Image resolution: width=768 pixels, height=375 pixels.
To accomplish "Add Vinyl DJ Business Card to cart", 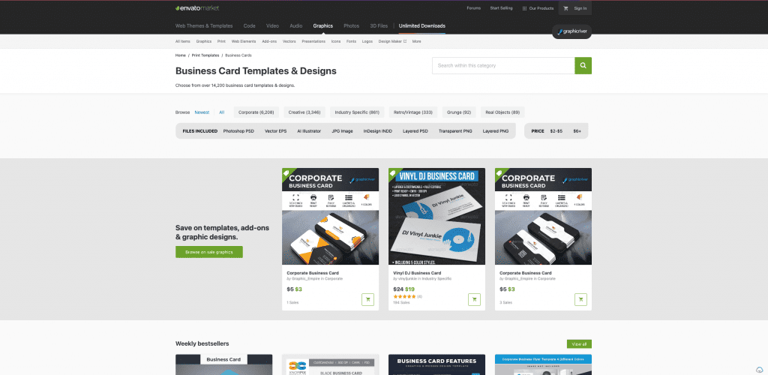I will click(x=474, y=299).
